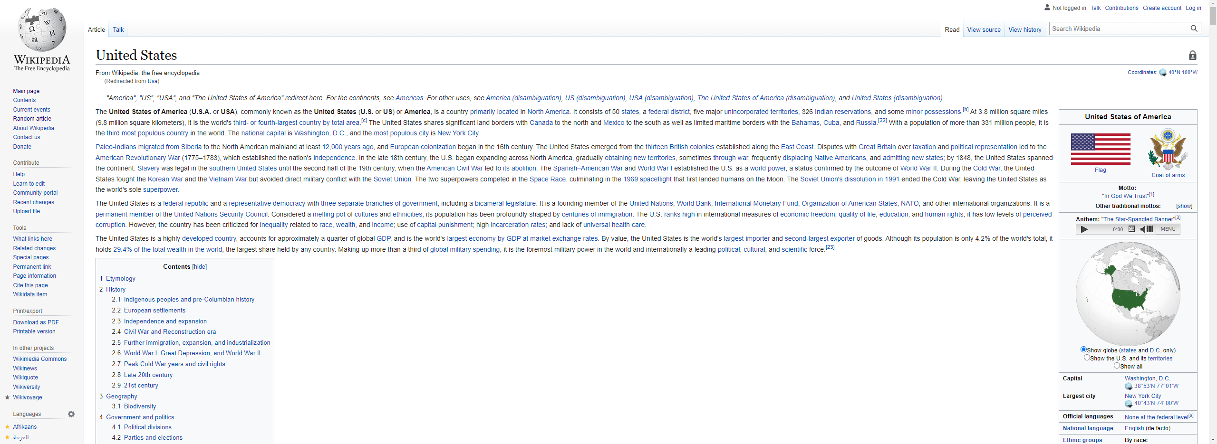This screenshot has height=444, width=1217.
Task: Switch to the Talk tab
Action: coord(118,29)
